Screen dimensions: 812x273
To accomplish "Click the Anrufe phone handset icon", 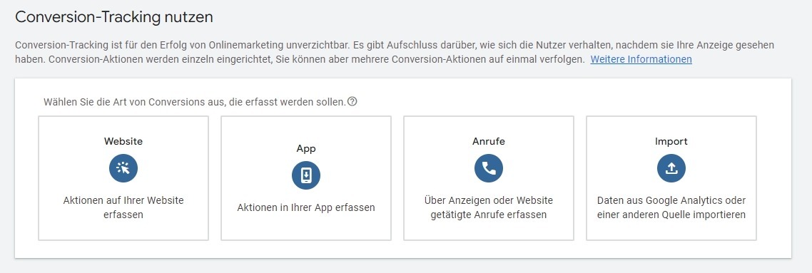I will tap(489, 168).
